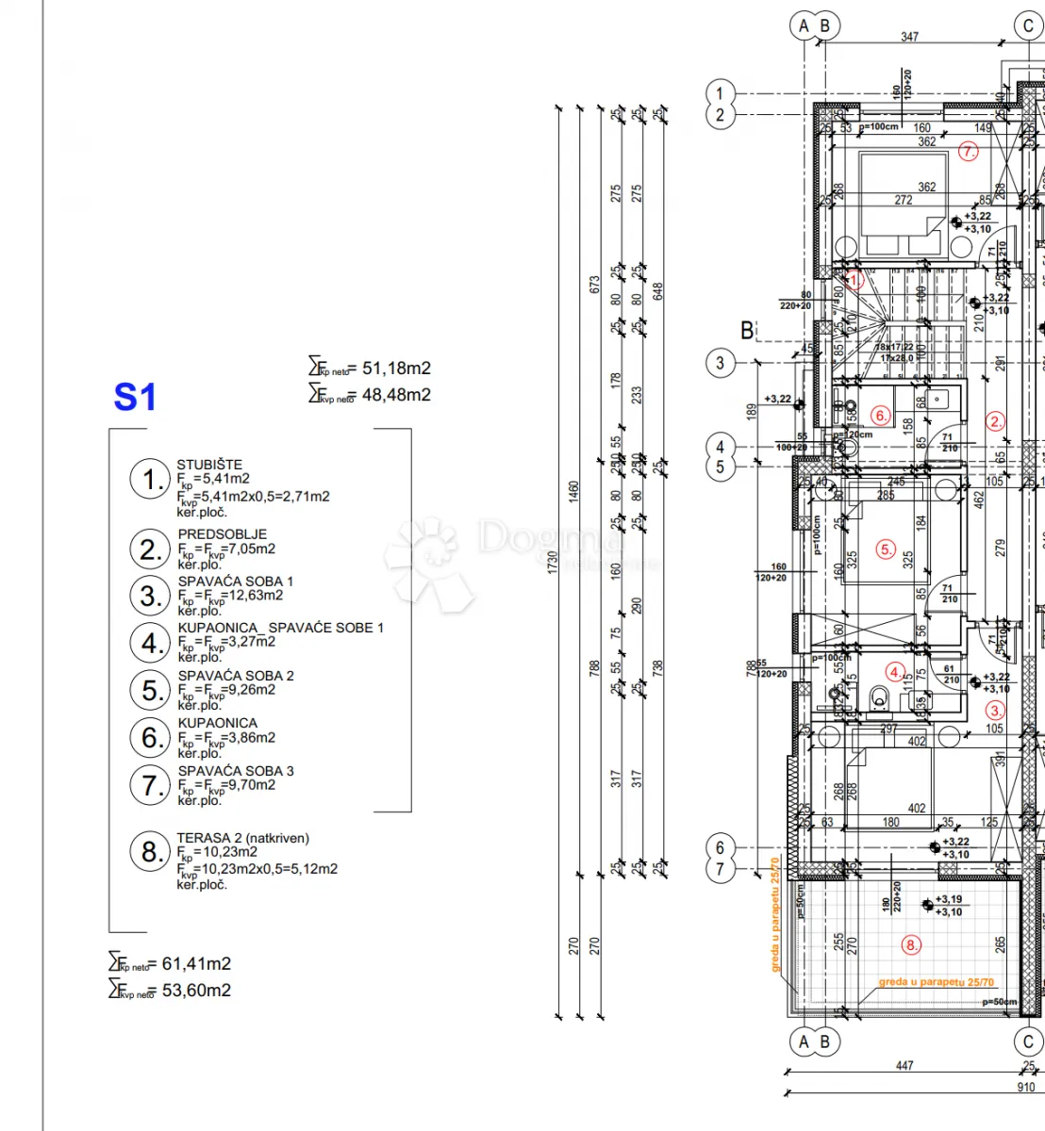
Task: Click the 1730 overall length dimension
Action: [553, 562]
